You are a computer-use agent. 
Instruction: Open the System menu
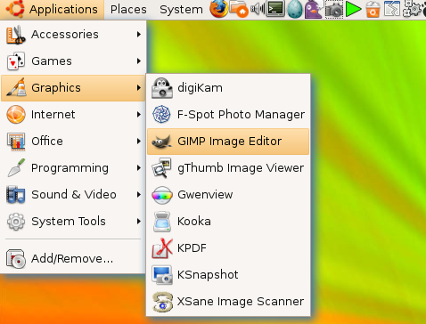coord(181,10)
